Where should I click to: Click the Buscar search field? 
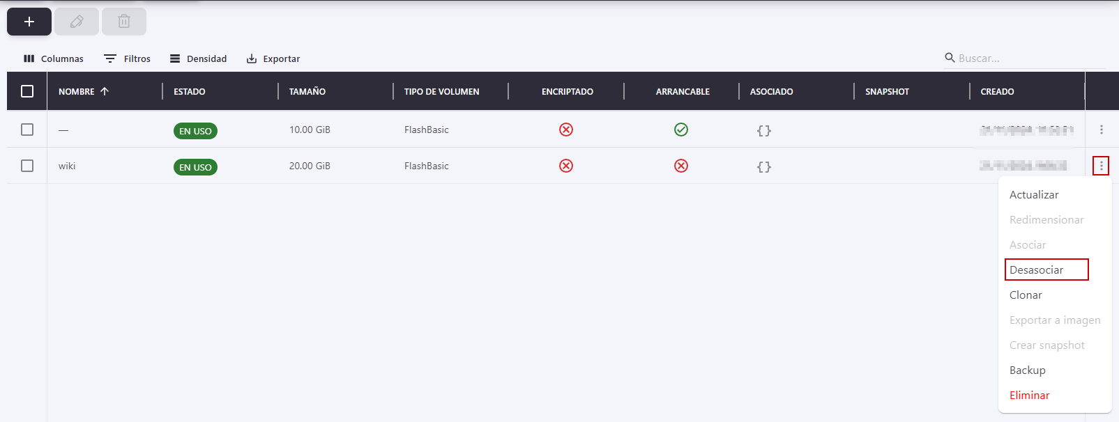tap(1025, 58)
